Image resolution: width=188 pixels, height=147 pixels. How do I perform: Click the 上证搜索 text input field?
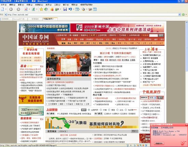69,110
